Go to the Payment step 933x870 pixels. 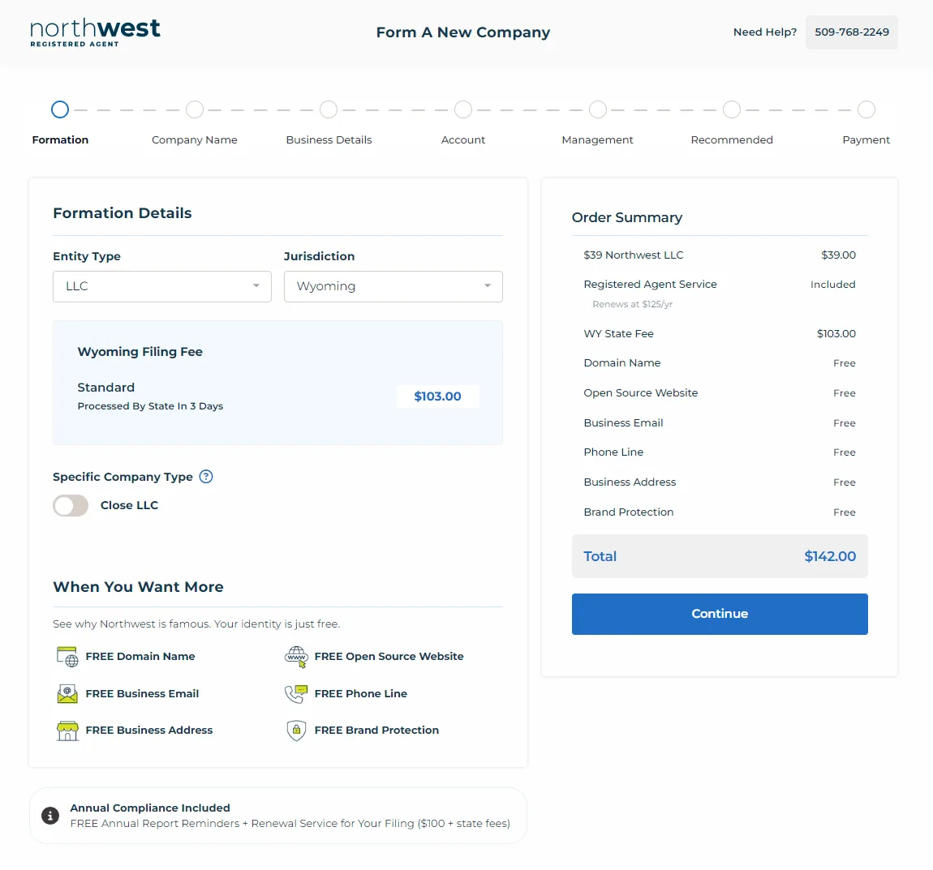[866, 109]
